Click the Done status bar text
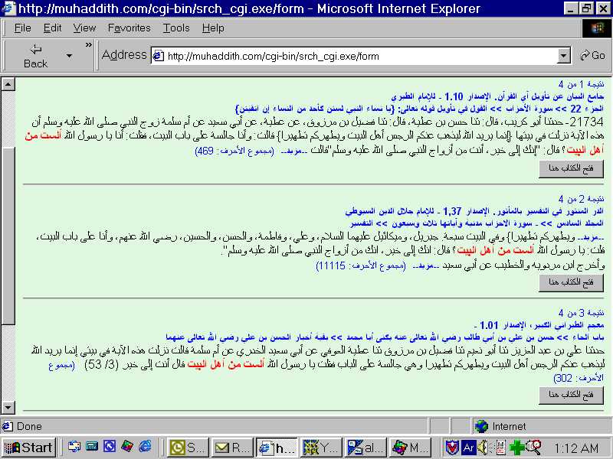613x459 pixels. [x=29, y=426]
